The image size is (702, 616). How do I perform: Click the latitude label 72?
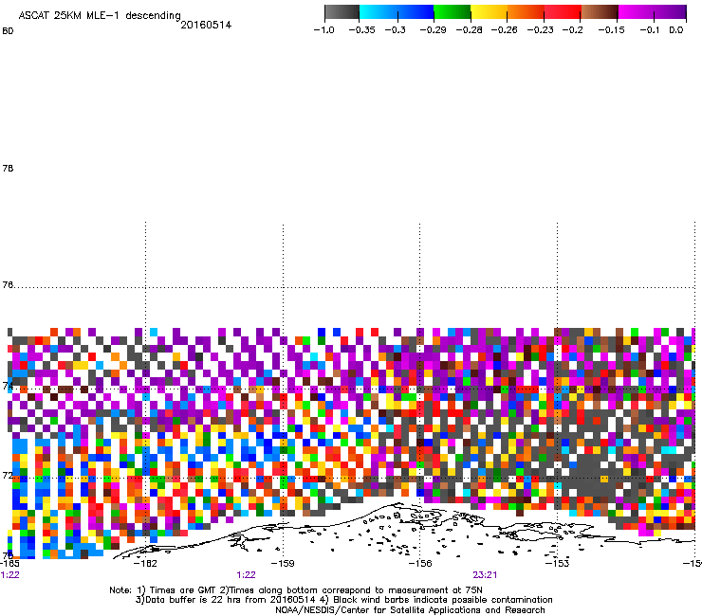click(x=8, y=476)
